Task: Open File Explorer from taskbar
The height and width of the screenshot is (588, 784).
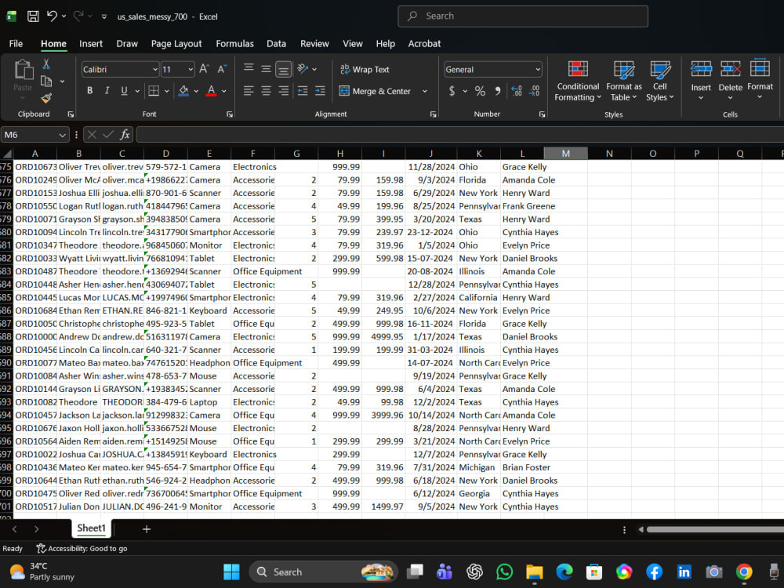Action: 534,572
